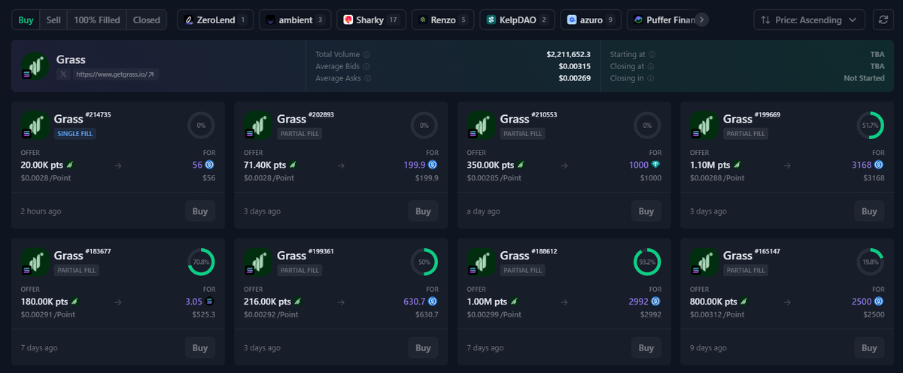Select the ZeroLend project chip
The width and height of the screenshot is (903, 373).
click(x=215, y=20)
